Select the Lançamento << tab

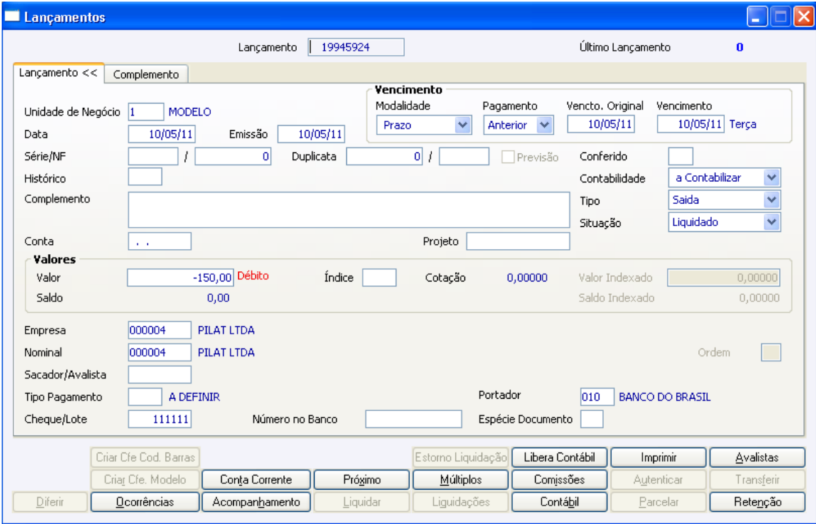coord(58,73)
